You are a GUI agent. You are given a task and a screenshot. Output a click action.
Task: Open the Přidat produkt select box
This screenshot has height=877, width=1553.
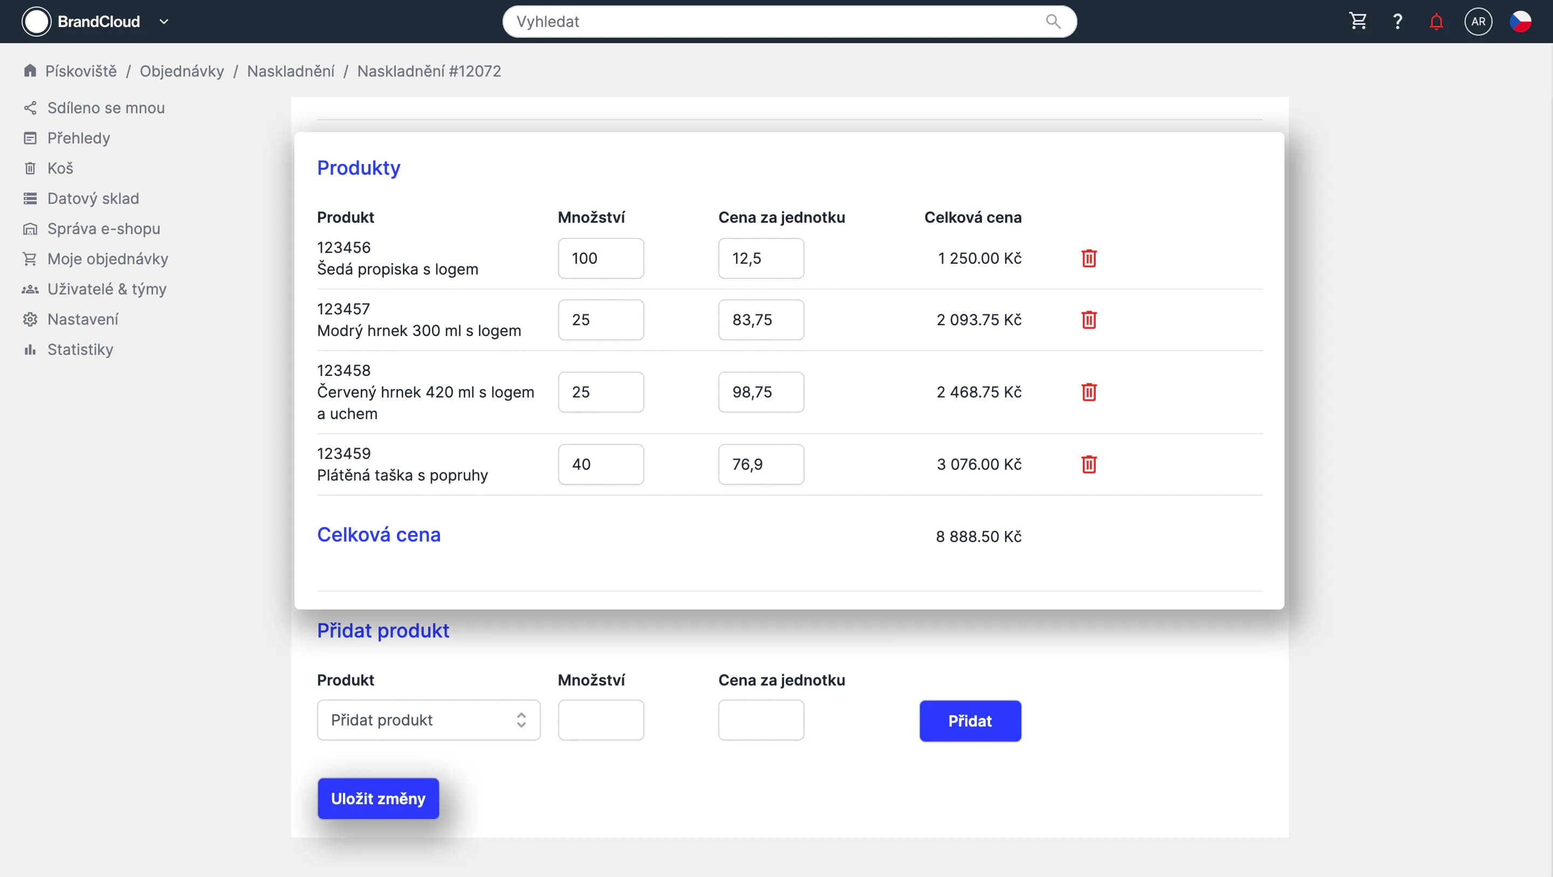point(428,720)
